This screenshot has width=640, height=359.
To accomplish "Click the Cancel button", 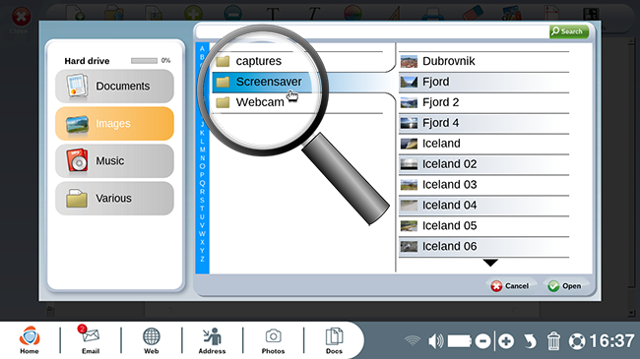I will [x=510, y=286].
